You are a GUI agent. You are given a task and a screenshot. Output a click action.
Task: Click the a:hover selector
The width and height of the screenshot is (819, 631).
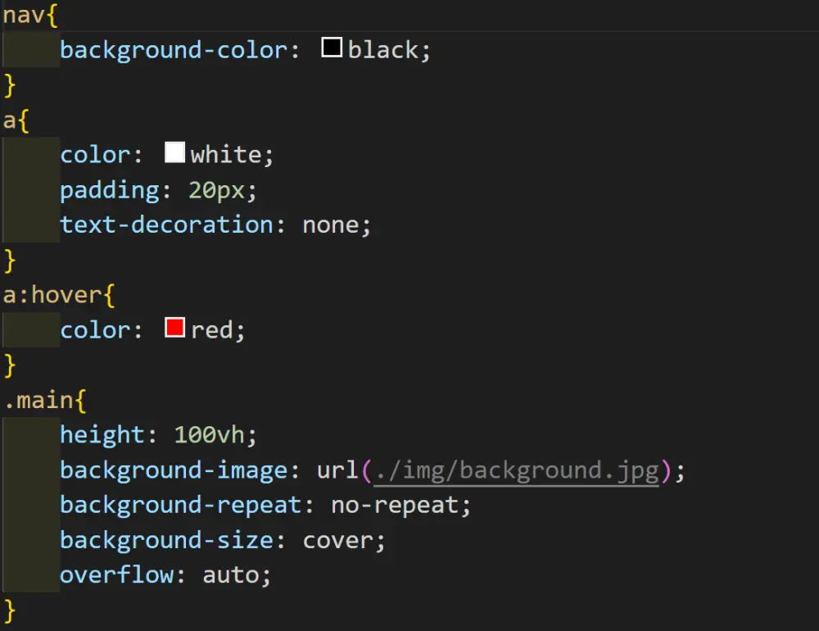(52, 295)
